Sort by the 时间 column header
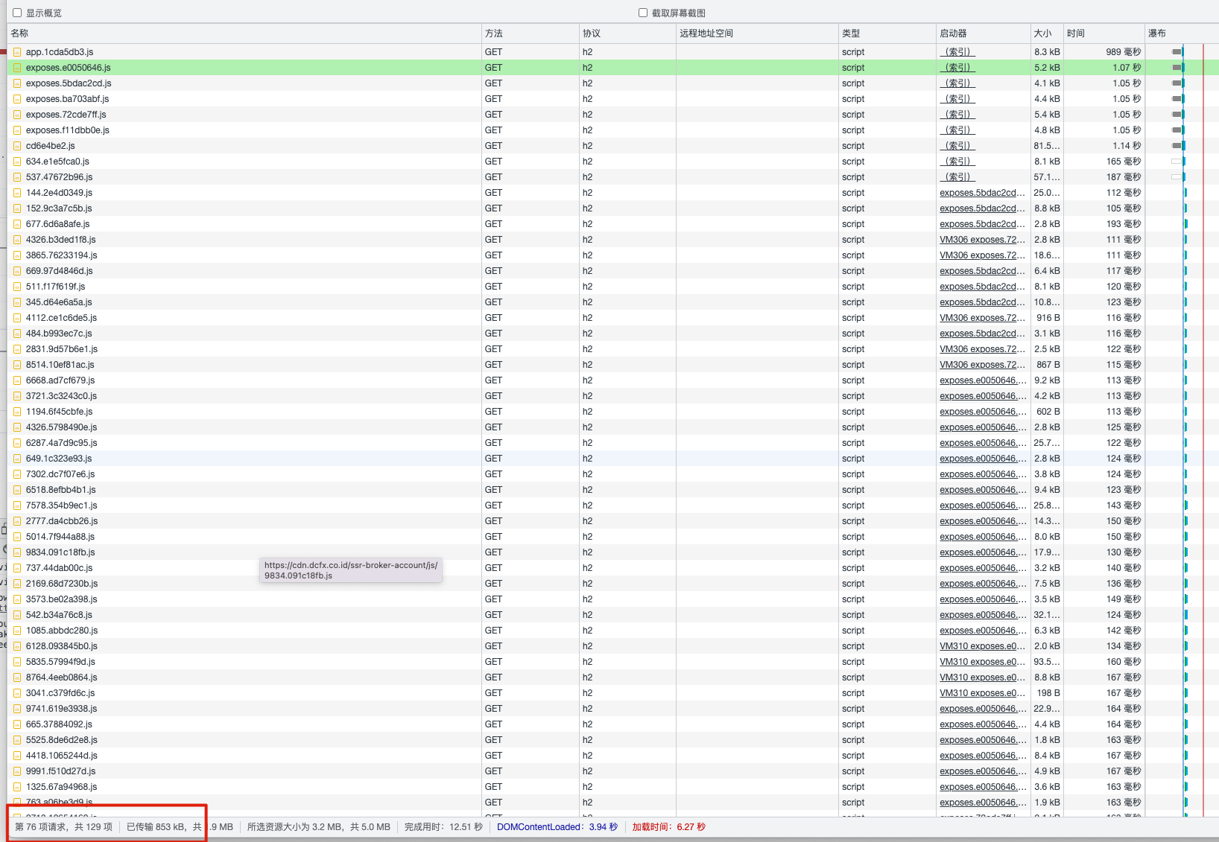 [1104, 34]
